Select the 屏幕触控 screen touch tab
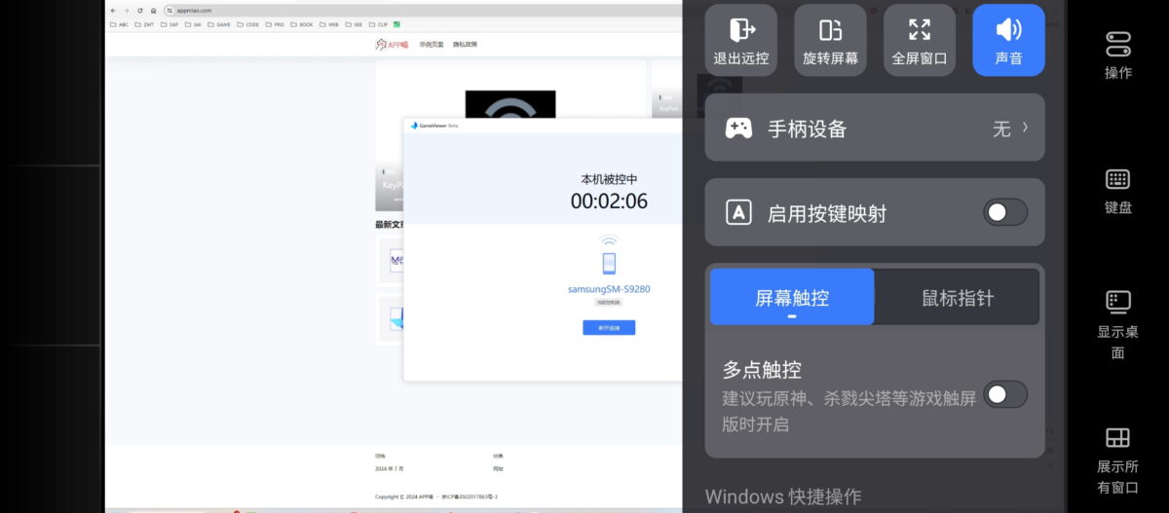Screen dimensions: 1169x513 [792, 297]
